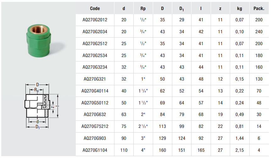Image resolution: width=271 pixels, height=158 pixels.
Task: Click the kg column header
Action: click(x=240, y=8)
